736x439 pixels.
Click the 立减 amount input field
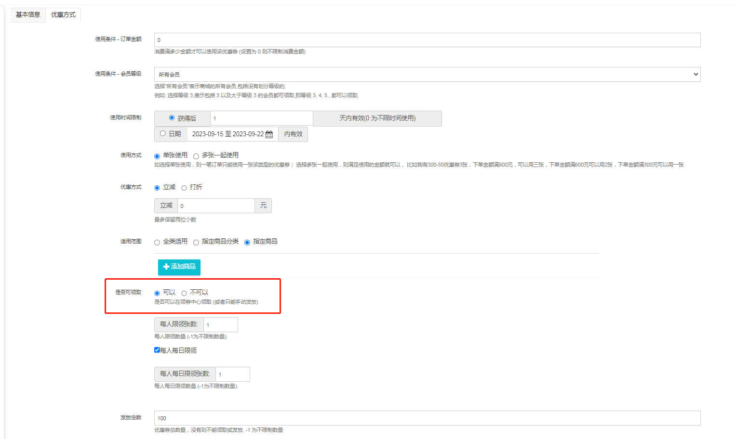(x=216, y=206)
